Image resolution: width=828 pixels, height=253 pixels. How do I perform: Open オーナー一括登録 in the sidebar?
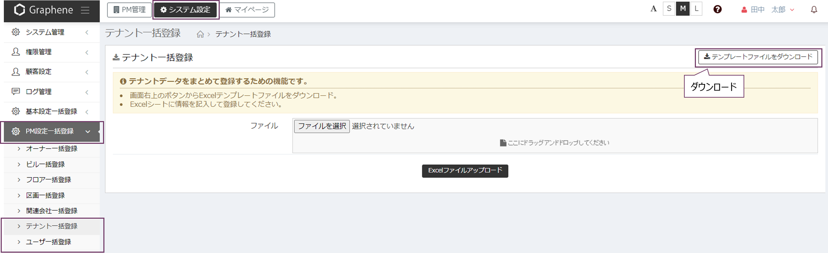tap(52, 149)
